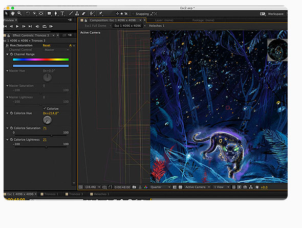Open the Active Camera view dropdown

pos(197,187)
